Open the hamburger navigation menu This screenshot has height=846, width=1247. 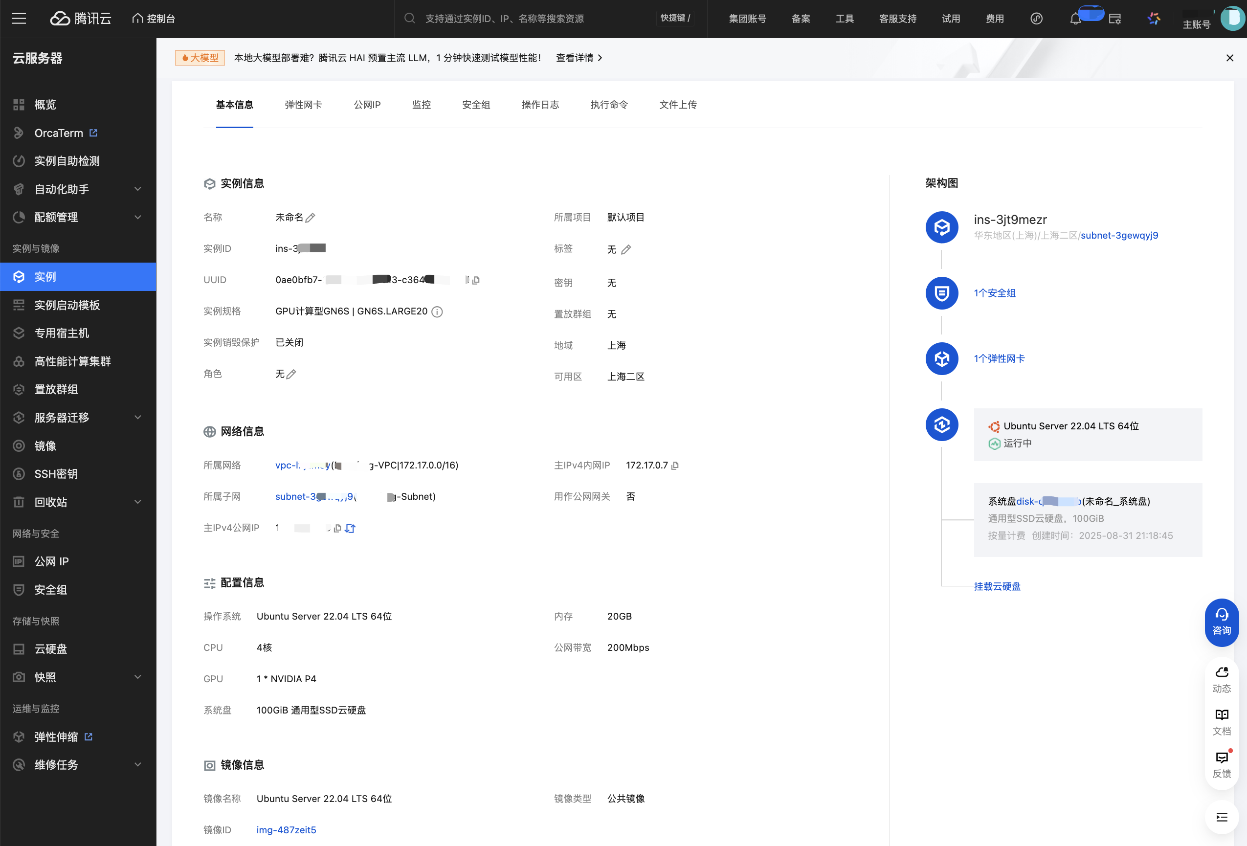(x=19, y=19)
